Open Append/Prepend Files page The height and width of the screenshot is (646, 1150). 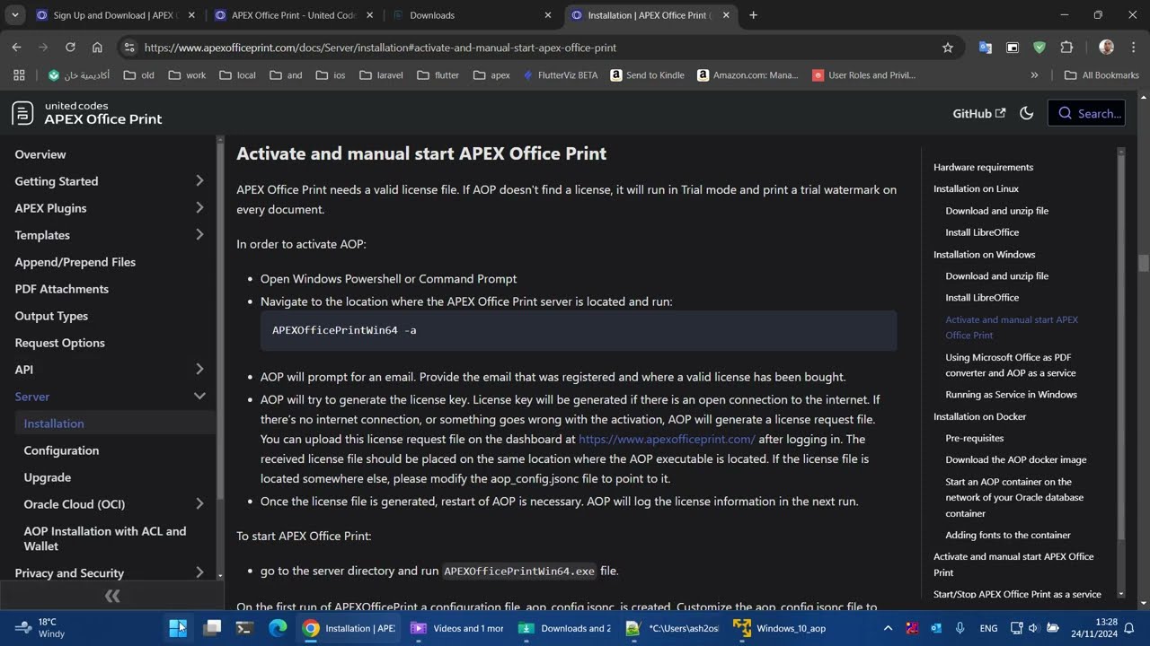pos(75,262)
